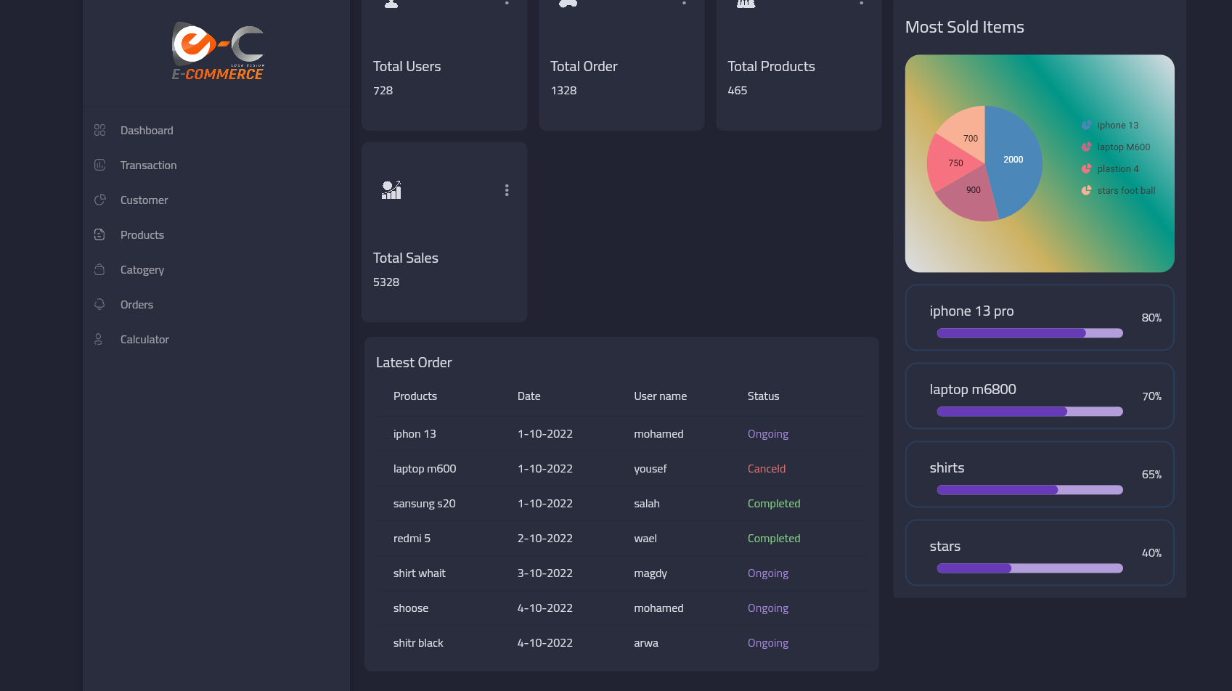Click the truck icon on Total Order card
Viewport: 1232px width, 691px height.
tap(568, 4)
